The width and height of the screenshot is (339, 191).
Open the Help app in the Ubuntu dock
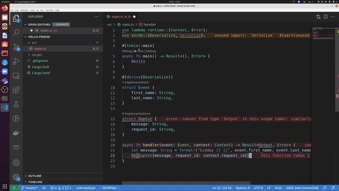click(x=5, y=63)
